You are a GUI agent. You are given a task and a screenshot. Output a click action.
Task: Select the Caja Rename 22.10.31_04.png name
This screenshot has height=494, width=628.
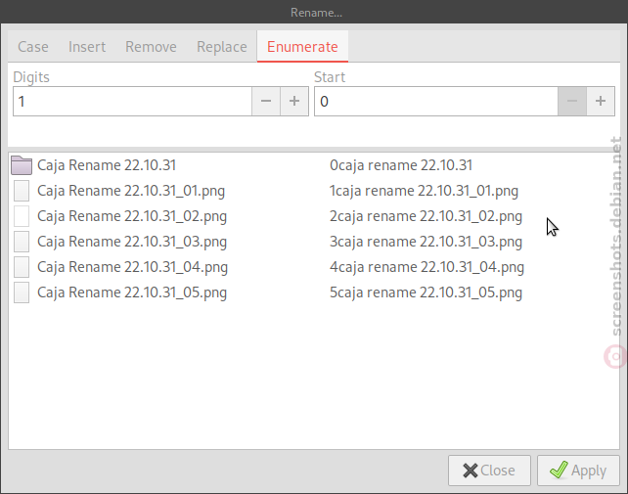pyautogui.click(x=132, y=267)
